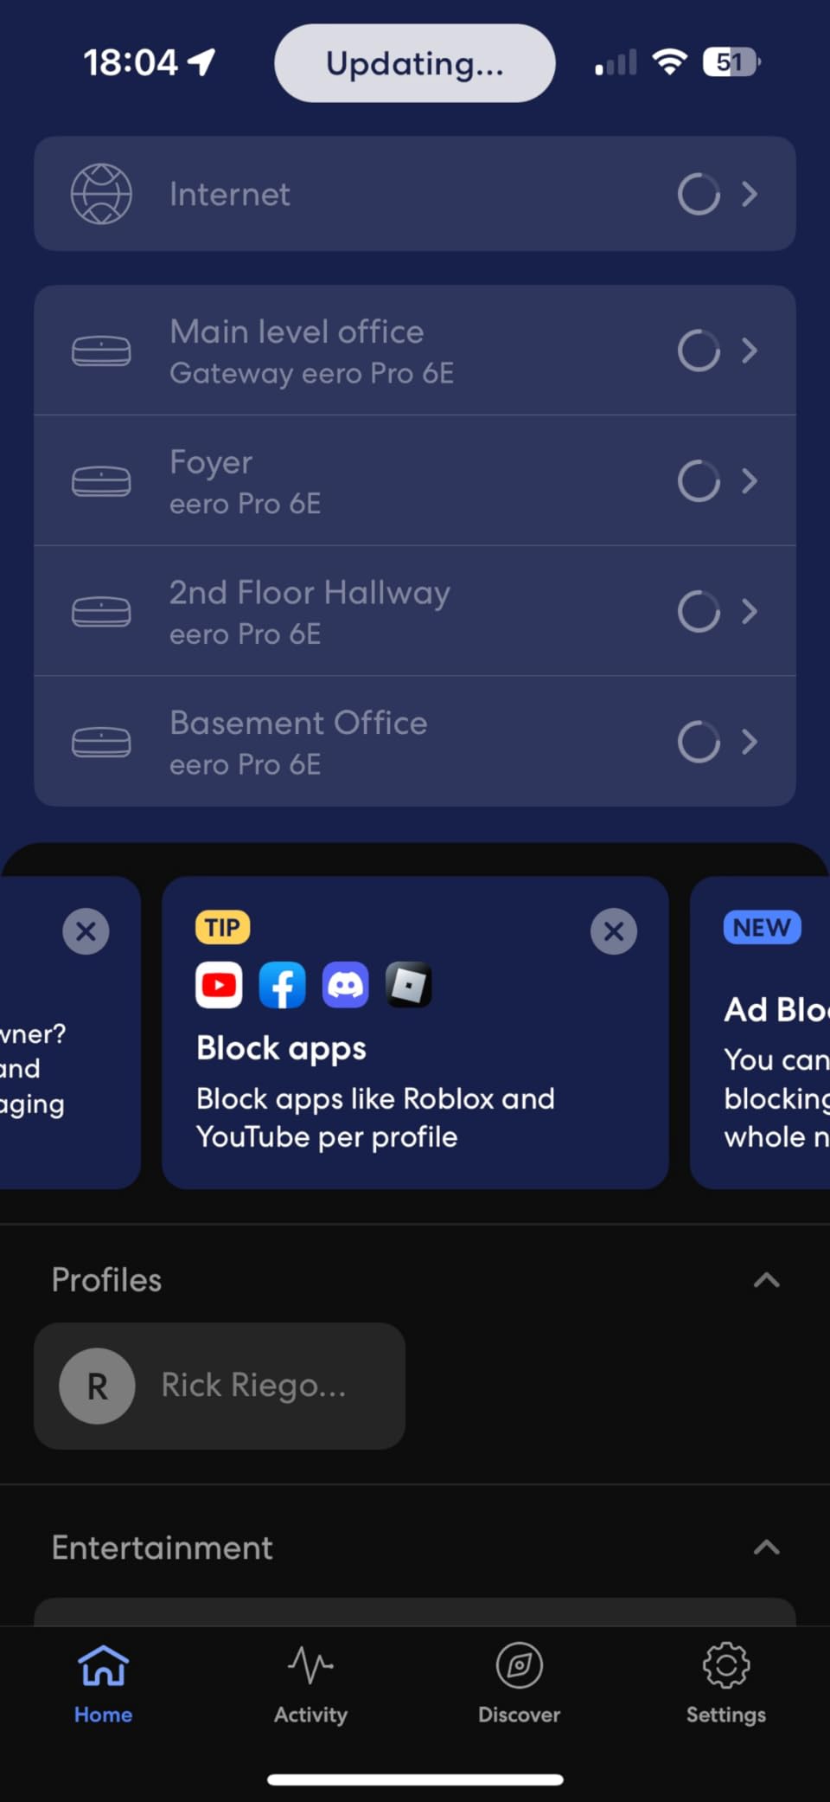The width and height of the screenshot is (830, 1802).
Task: Open the Foyer eero device icon
Action: click(101, 481)
